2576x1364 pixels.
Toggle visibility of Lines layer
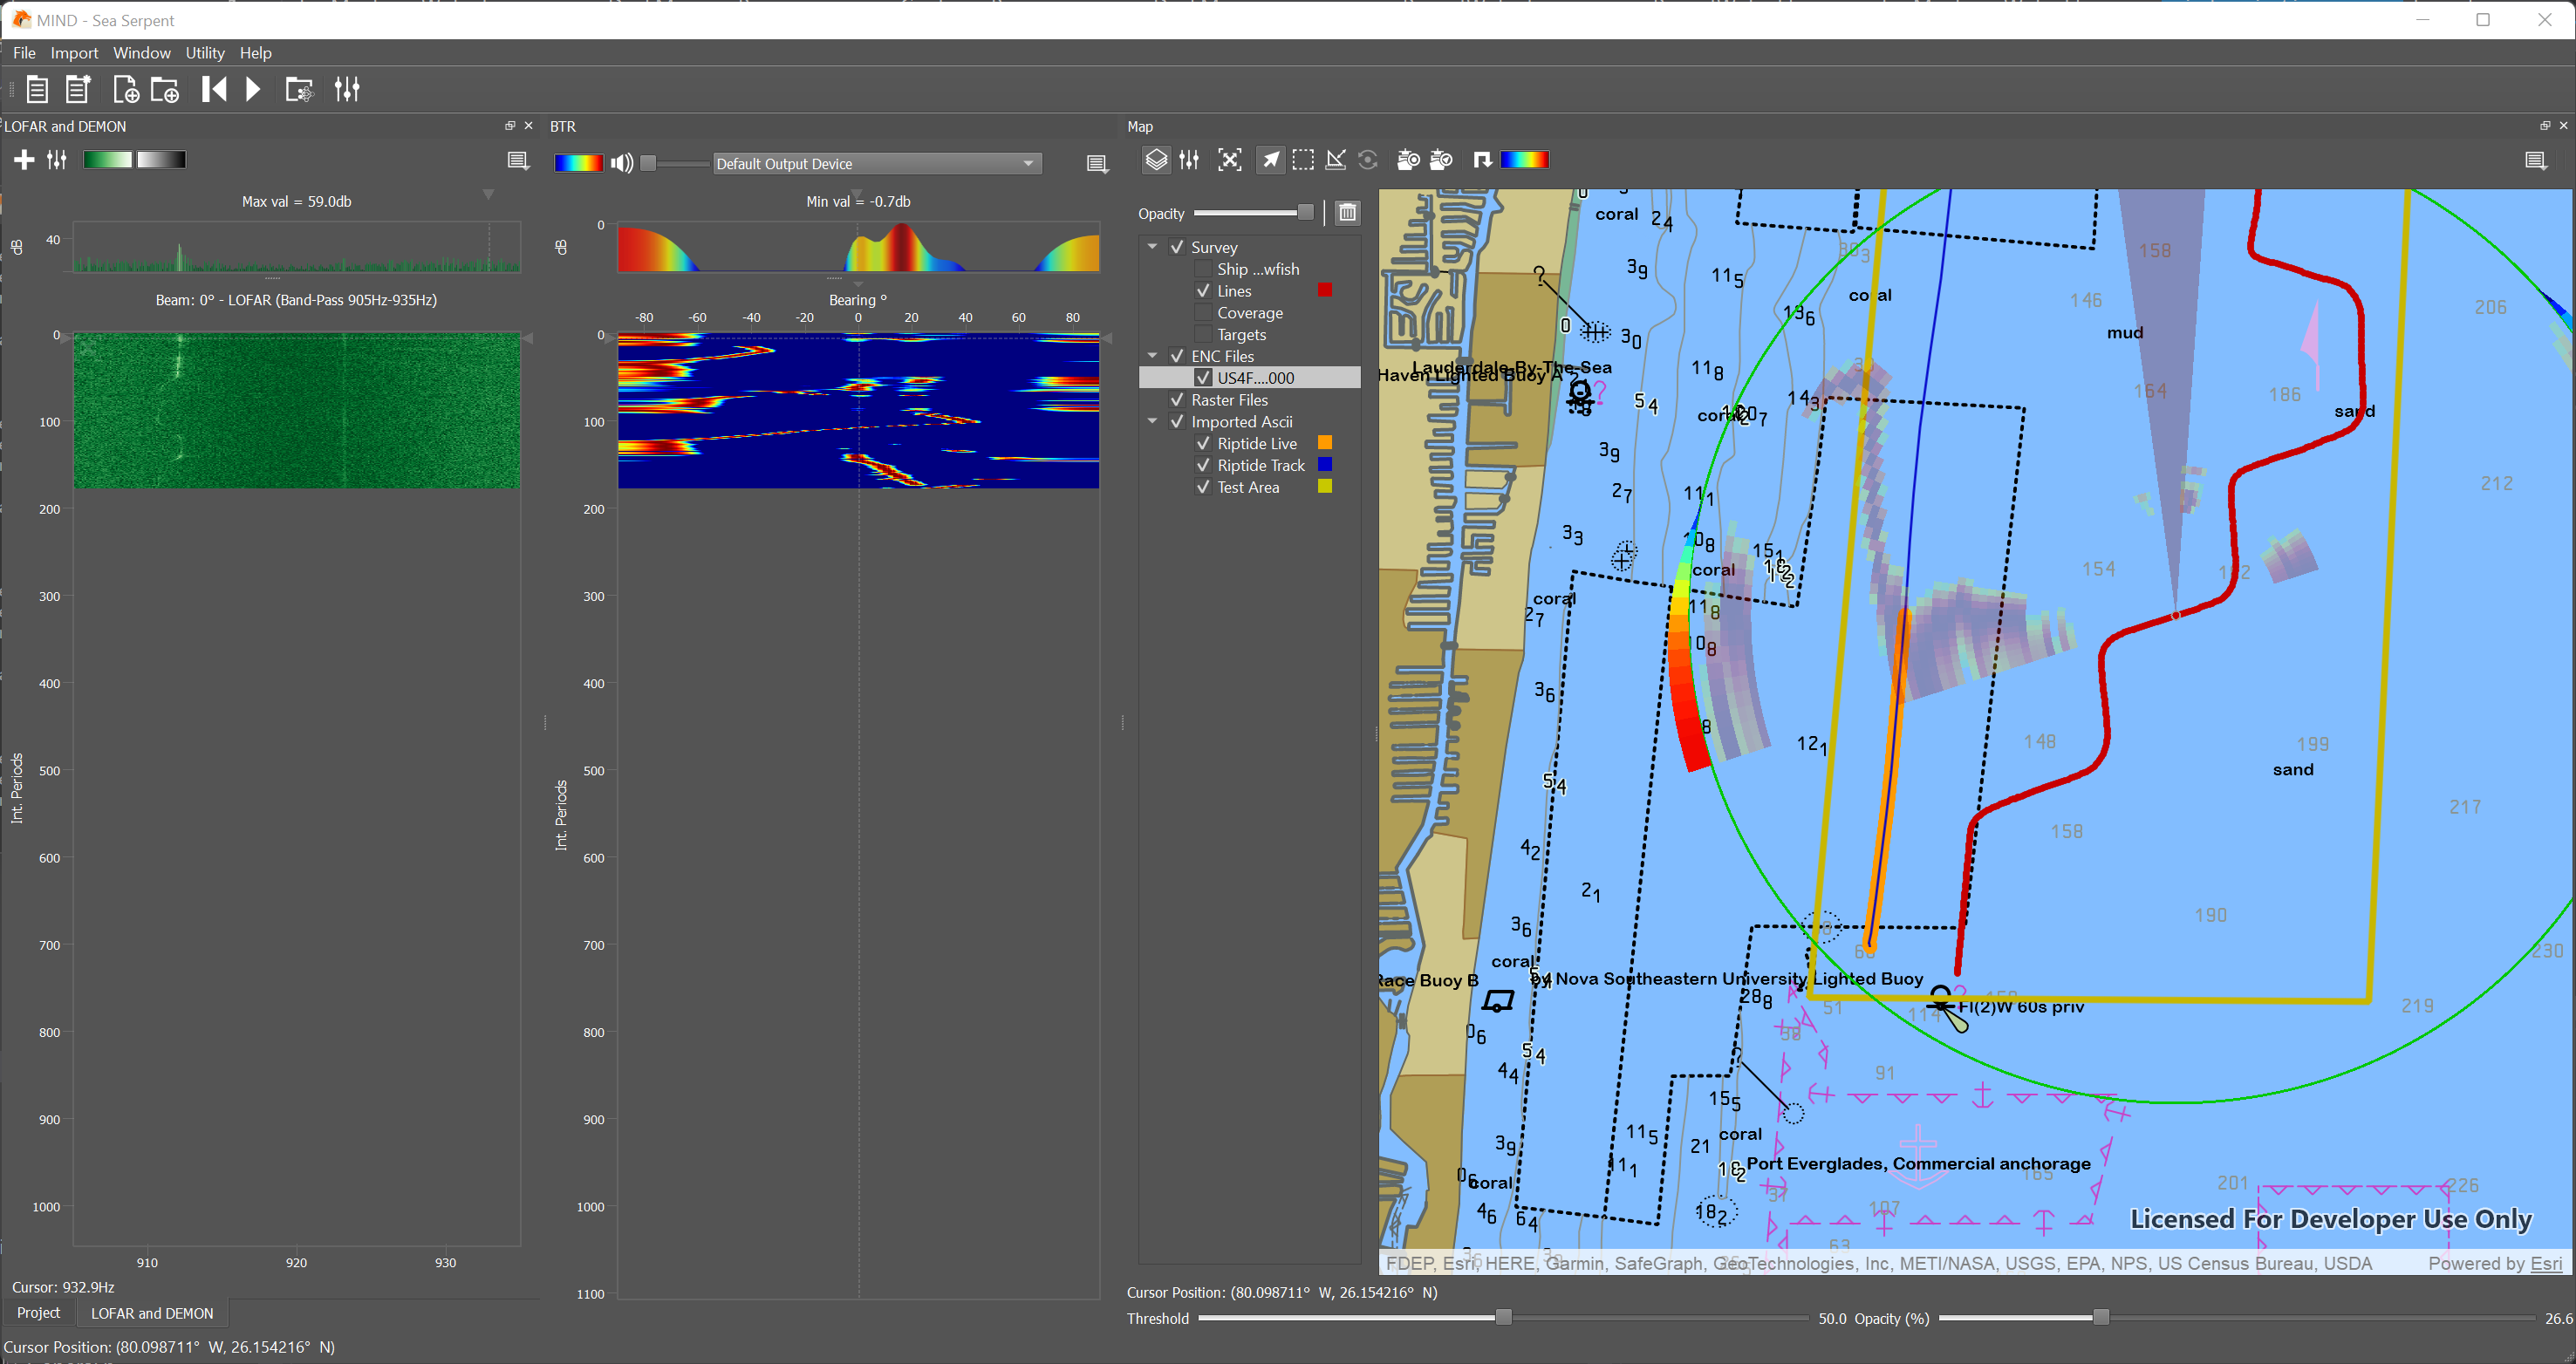point(1203,290)
